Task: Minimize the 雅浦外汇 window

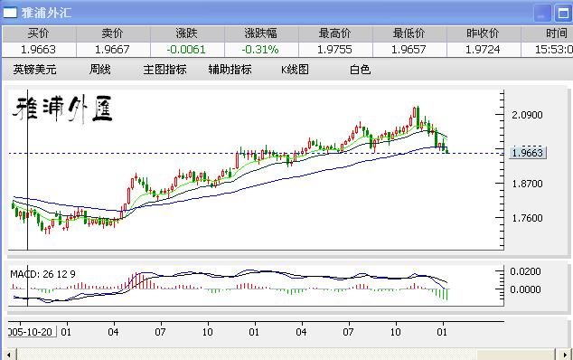Action: pos(542,14)
